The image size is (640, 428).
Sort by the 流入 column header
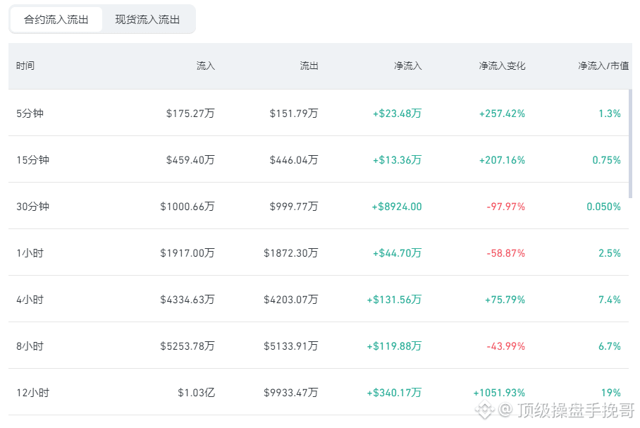coord(205,66)
